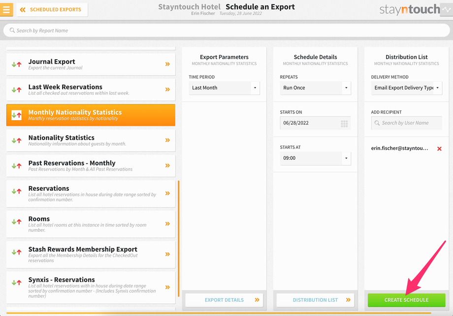Select highlighted Monthly Nationality Statistics row
The image size is (453, 316).
pos(91,115)
